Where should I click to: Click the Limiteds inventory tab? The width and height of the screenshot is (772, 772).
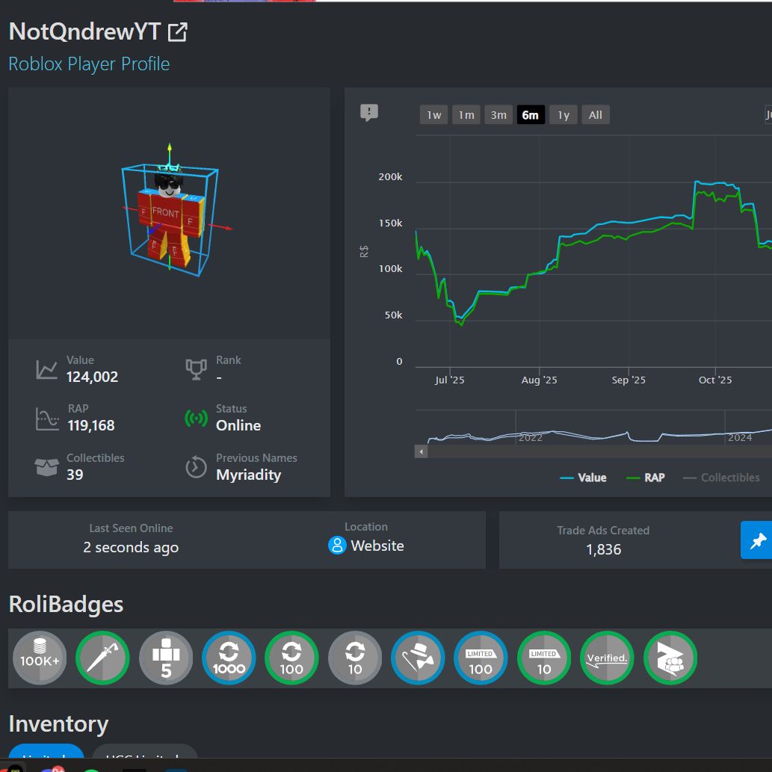coord(46,753)
